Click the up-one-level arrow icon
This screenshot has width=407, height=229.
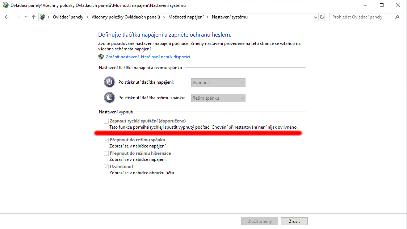click(34, 17)
